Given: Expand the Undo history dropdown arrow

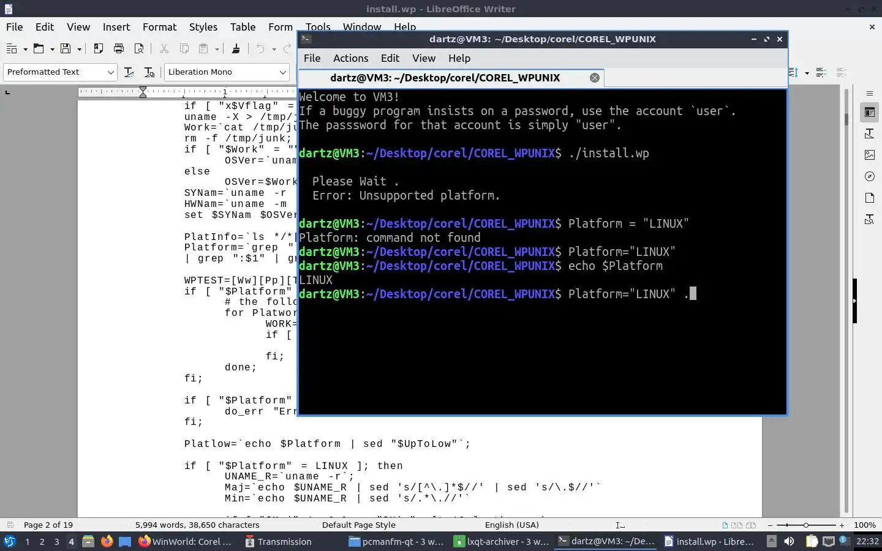Looking at the screenshot, I should pos(274,49).
